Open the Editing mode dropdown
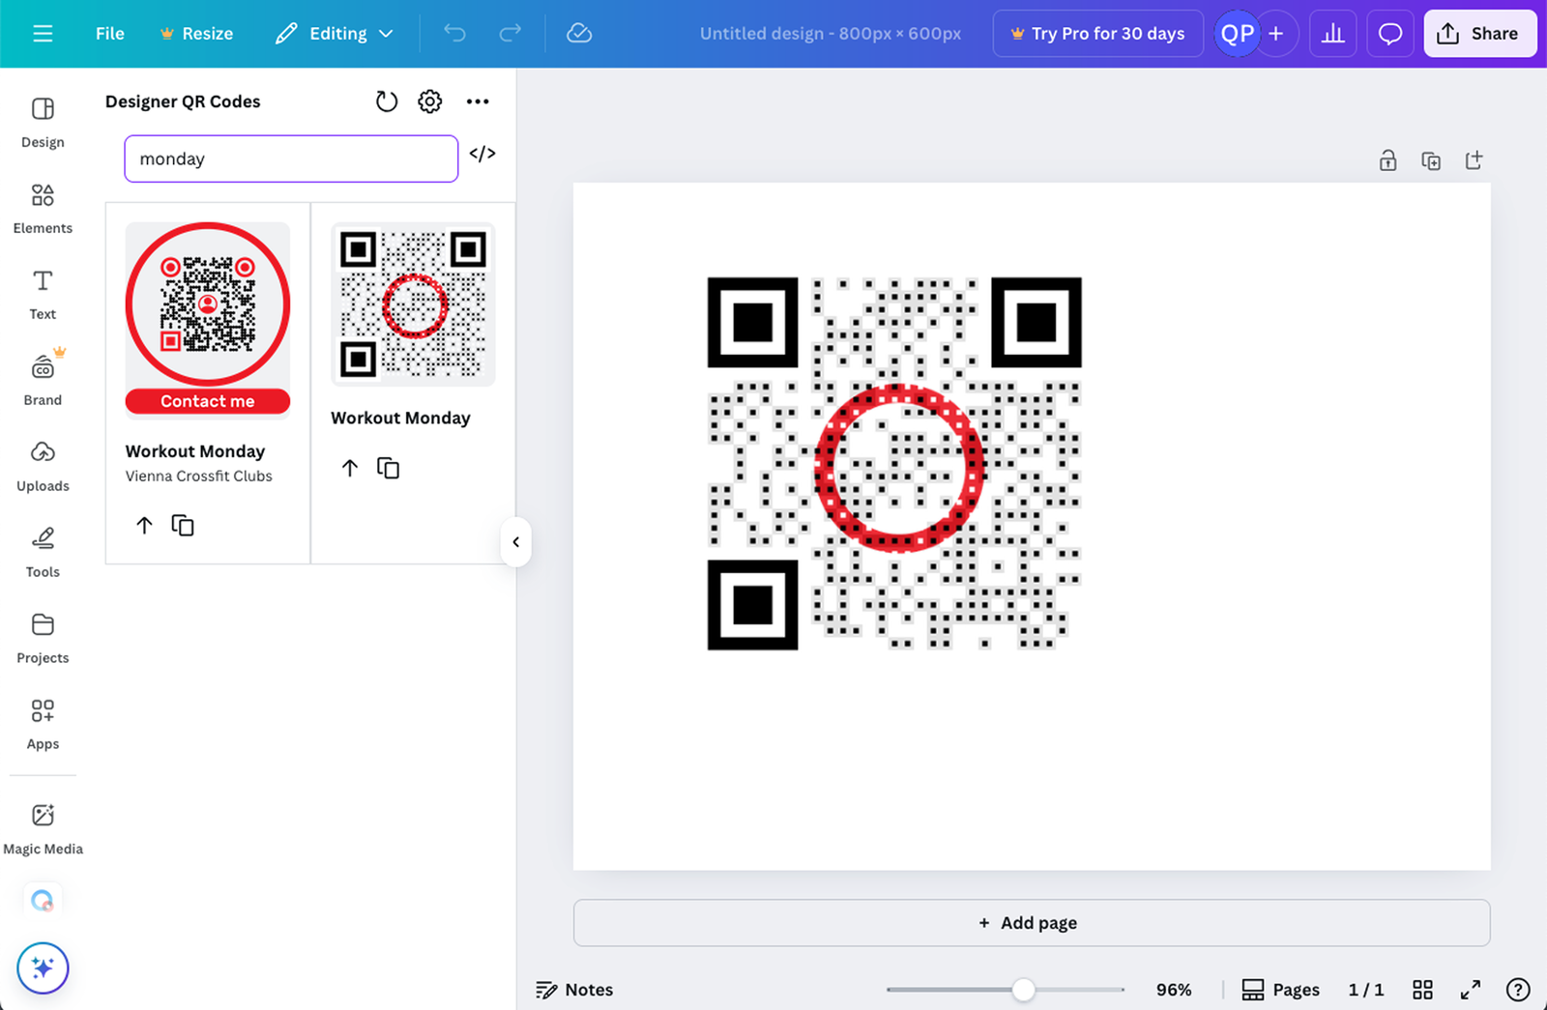Image resolution: width=1547 pixels, height=1010 pixels. (334, 33)
